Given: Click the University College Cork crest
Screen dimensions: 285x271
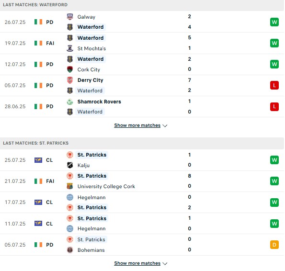Looking at the screenshot, I should click(x=70, y=186).
